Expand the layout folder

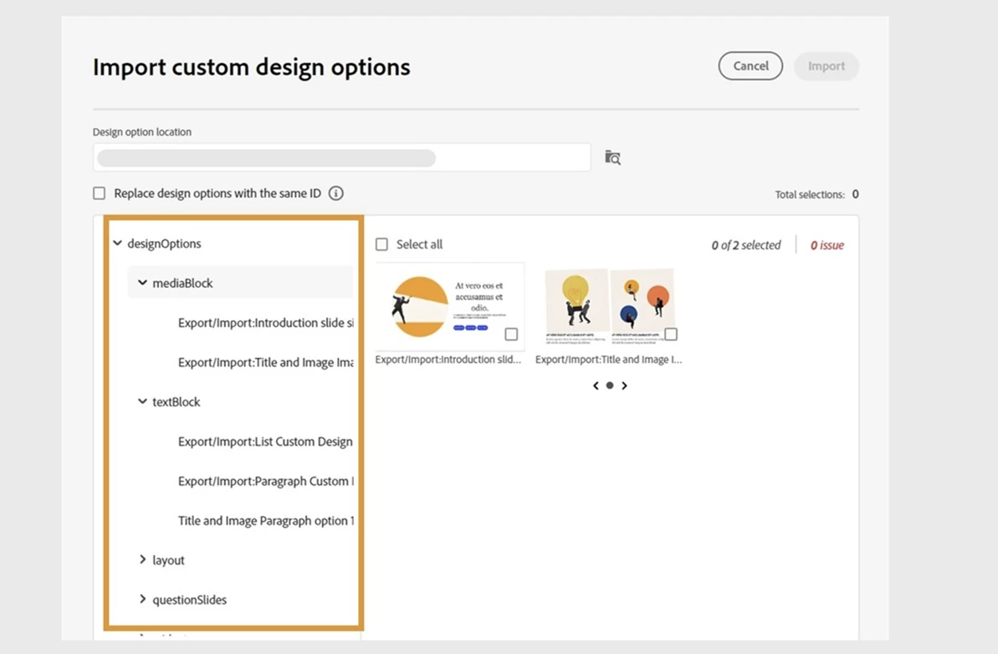[x=142, y=559]
